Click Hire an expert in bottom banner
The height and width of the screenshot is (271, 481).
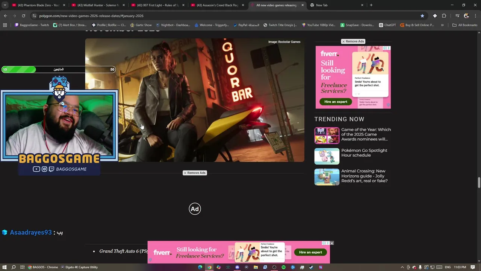(x=310, y=252)
